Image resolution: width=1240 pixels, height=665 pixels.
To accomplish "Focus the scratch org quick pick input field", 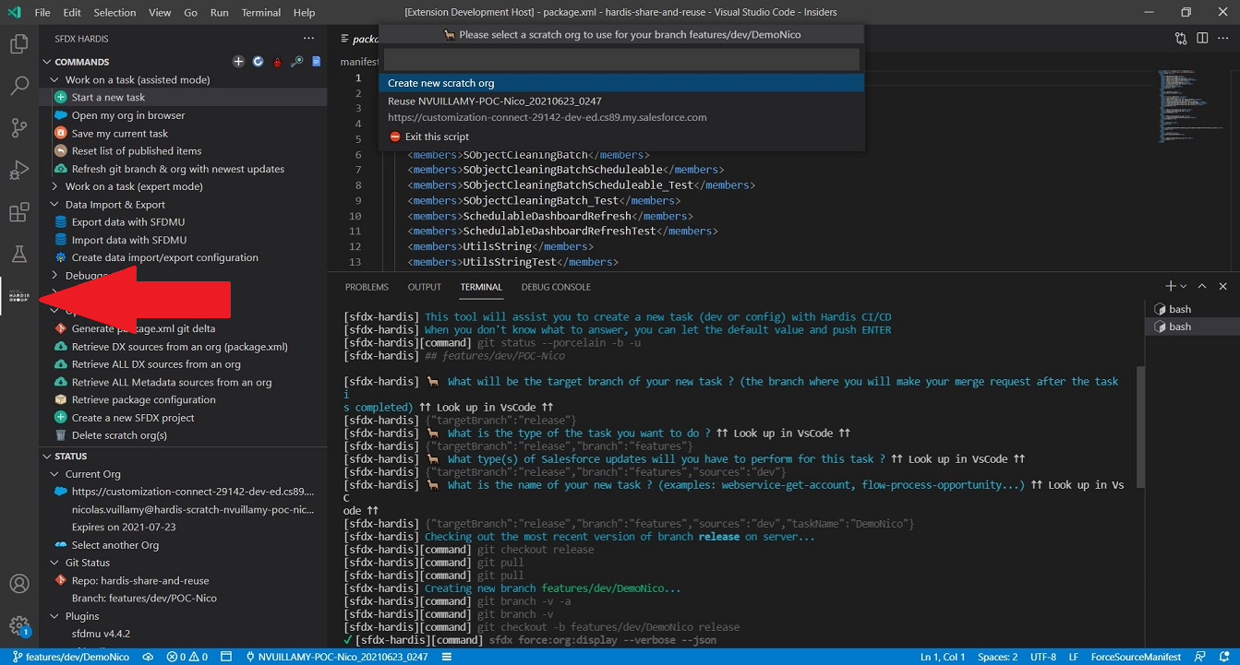I will pyautogui.click(x=621, y=59).
